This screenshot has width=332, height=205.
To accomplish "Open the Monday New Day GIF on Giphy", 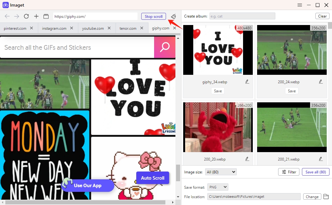I will point(44,155).
